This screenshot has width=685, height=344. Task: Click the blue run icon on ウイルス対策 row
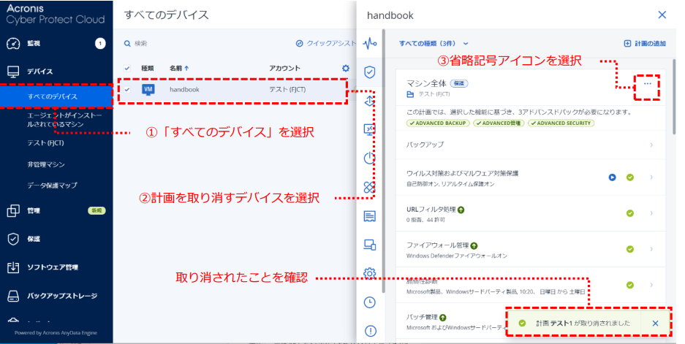(x=612, y=177)
